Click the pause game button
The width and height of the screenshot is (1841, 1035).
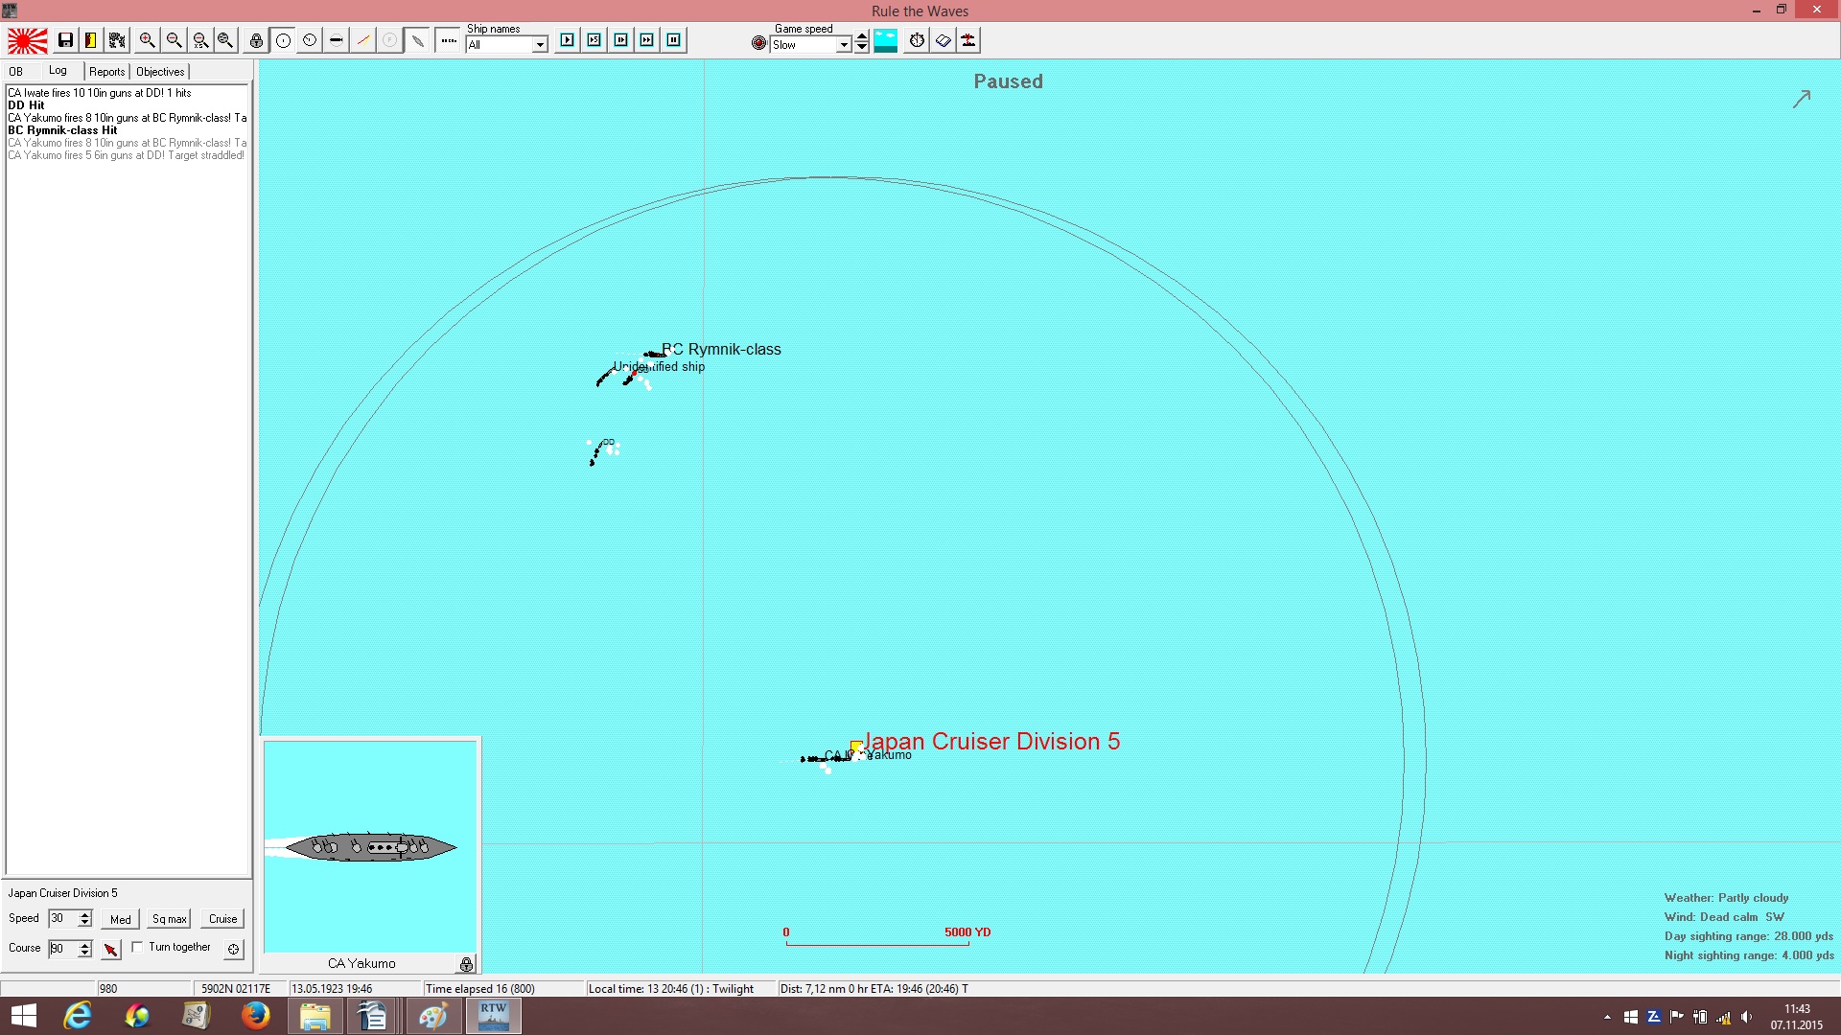[x=674, y=40]
